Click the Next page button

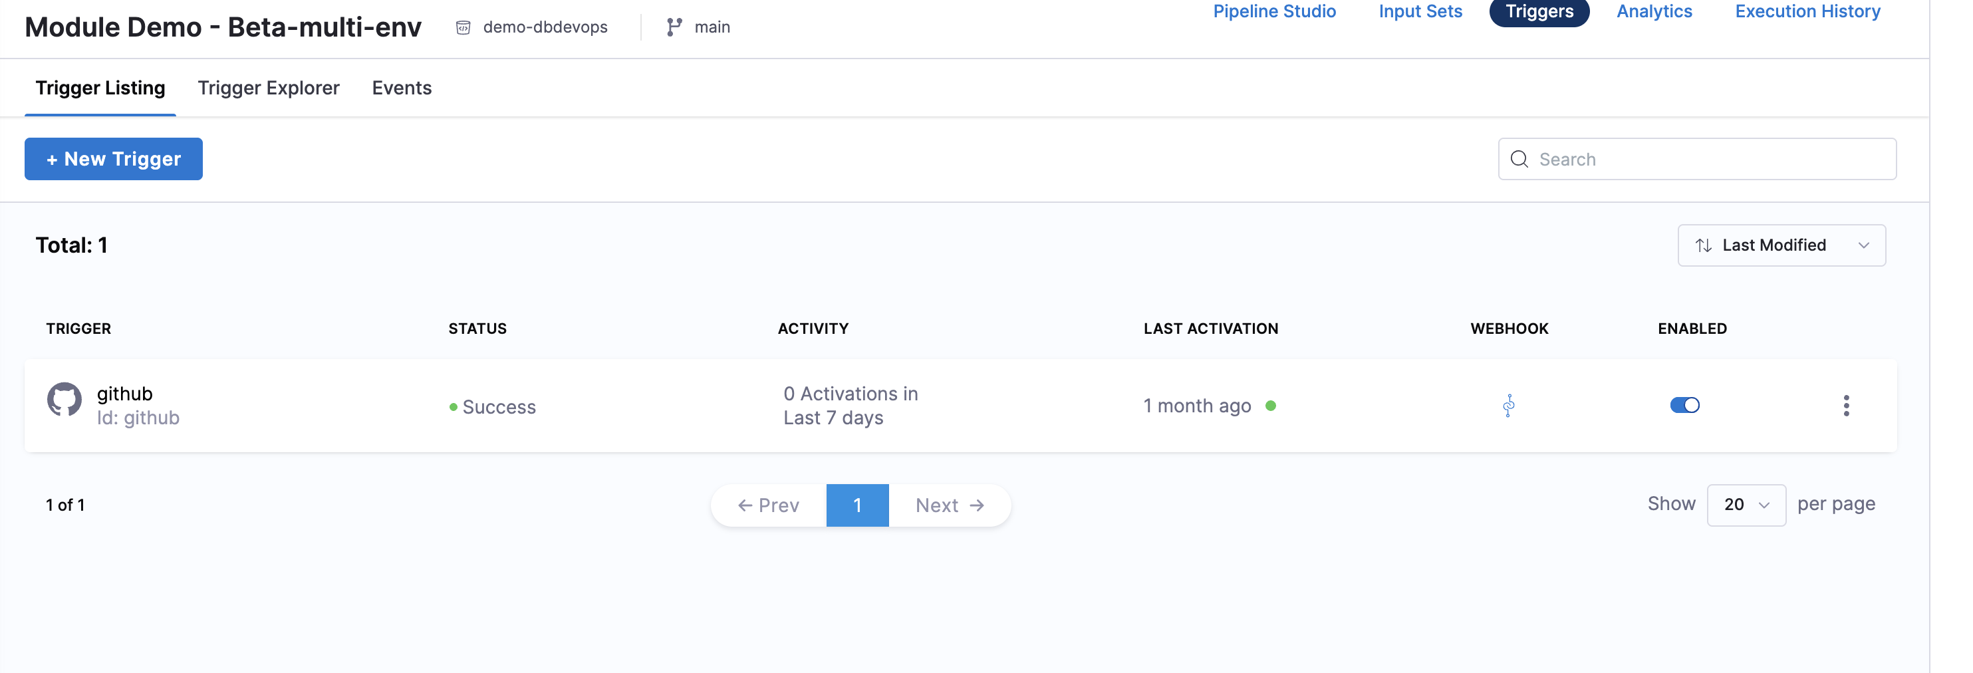pos(949,505)
